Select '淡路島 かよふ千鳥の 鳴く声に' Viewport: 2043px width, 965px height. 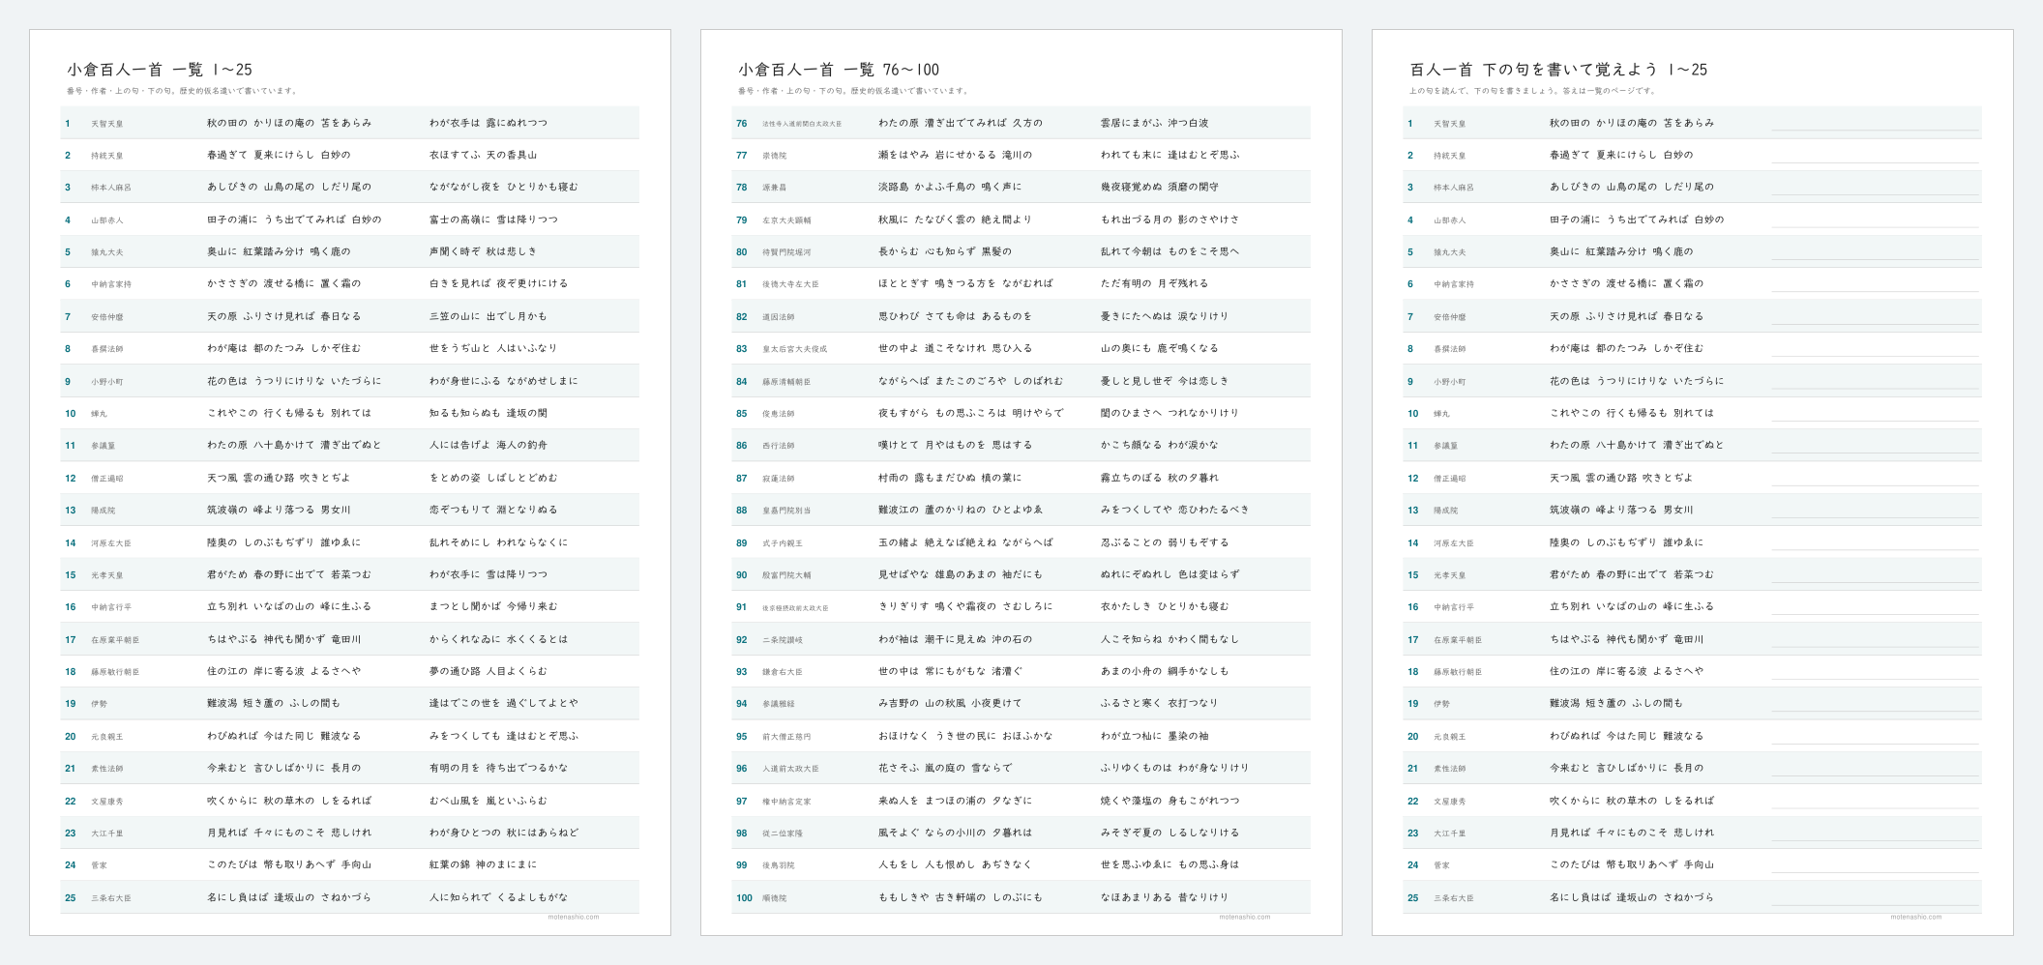tap(949, 187)
